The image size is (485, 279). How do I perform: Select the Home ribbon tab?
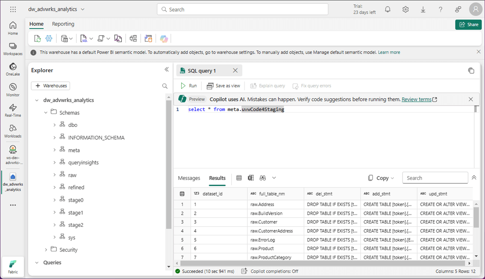click(x=36, y=24)
